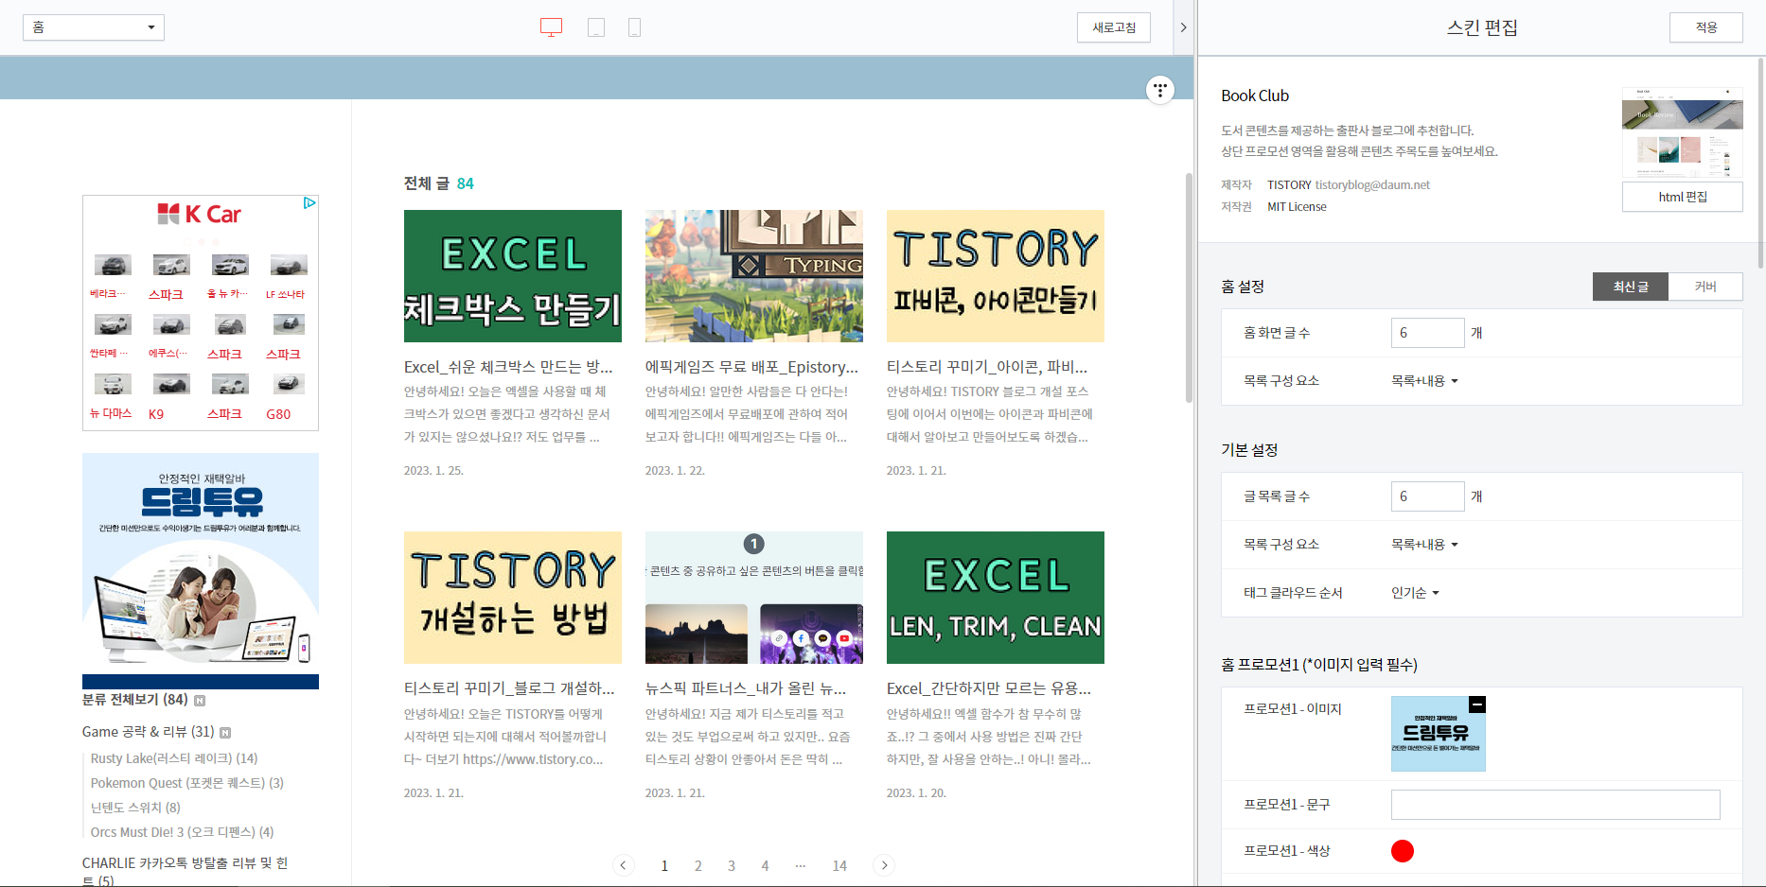Open post title 티스토리 꾸미기_블로그 개설하
Viewport: 1766px width, 887px height.
[x=509, y=688]
